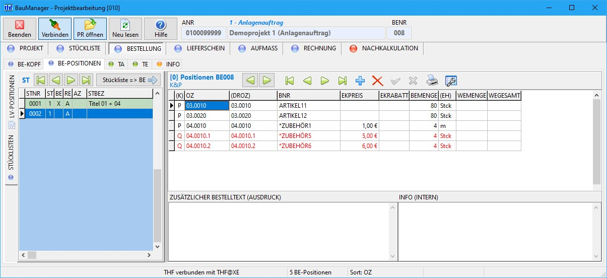Switch to BE-KOPF subtab
Image resolution: width=607 pixels, height=278 pixels.
coord(23,64)
